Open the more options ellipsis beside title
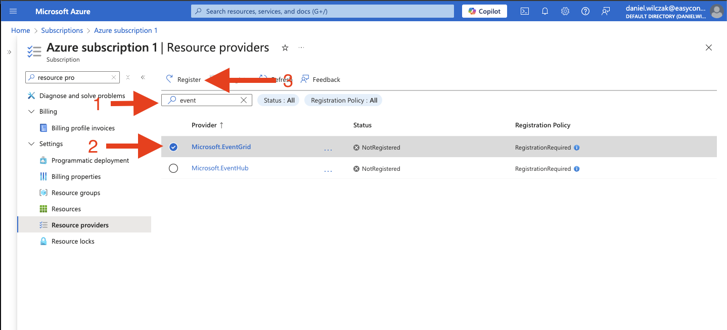Image resolution: width=727 pixels, height=330 pixels. pyautogui.click(x=301, y=48)
